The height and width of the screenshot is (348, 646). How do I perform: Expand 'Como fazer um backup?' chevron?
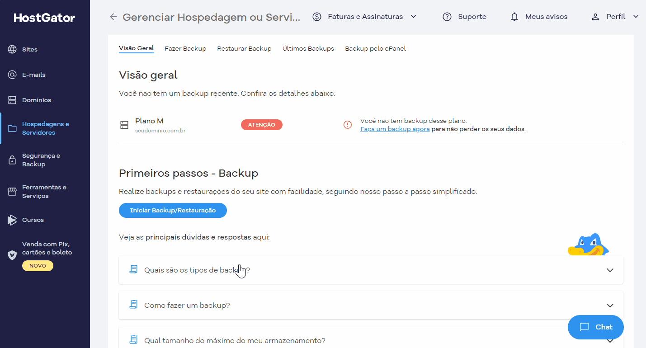(x=610, y=306)
